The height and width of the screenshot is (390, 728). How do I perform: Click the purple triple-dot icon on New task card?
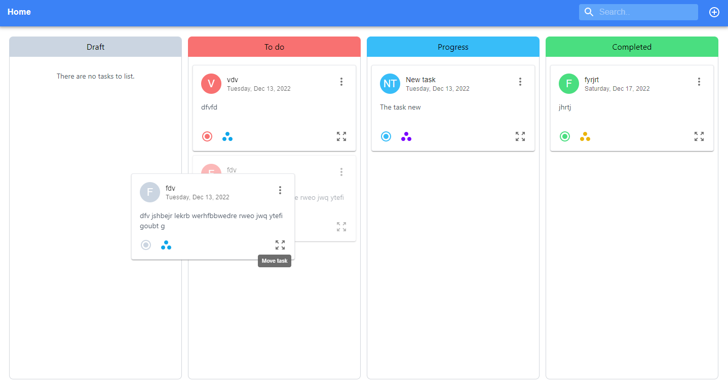pyautogui.click(x=406, y=136)
